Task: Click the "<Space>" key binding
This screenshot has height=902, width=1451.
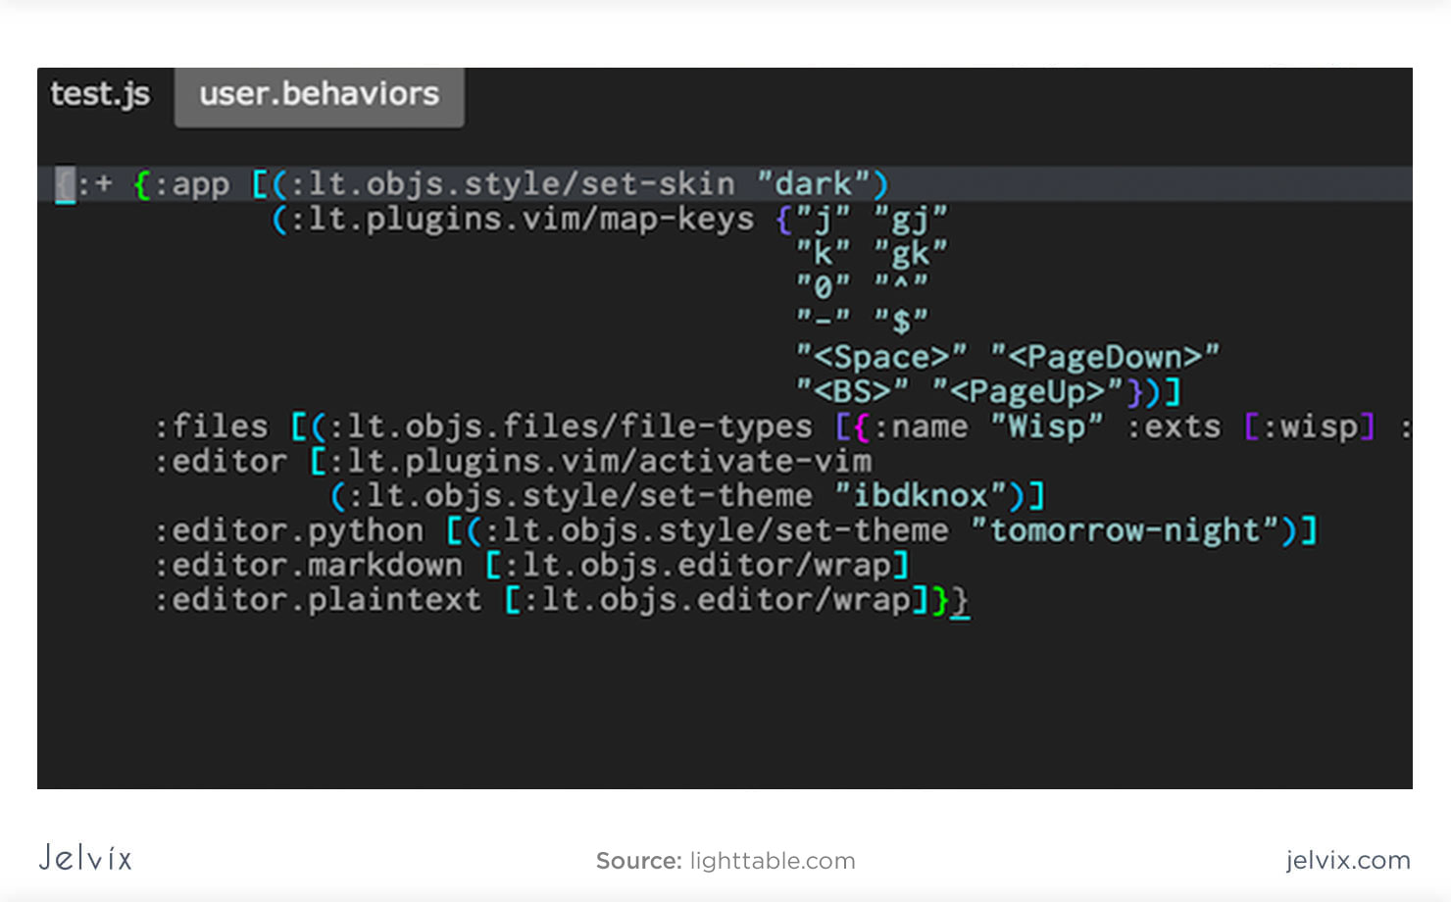Action: pyautogui.click(x=879, y=356)
